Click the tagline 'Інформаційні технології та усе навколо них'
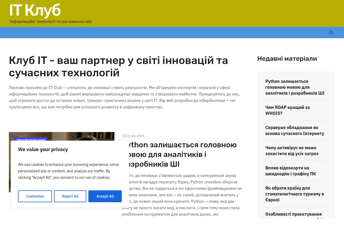The width and height of the screenshot is (344, 242). [x=51, y=22]
